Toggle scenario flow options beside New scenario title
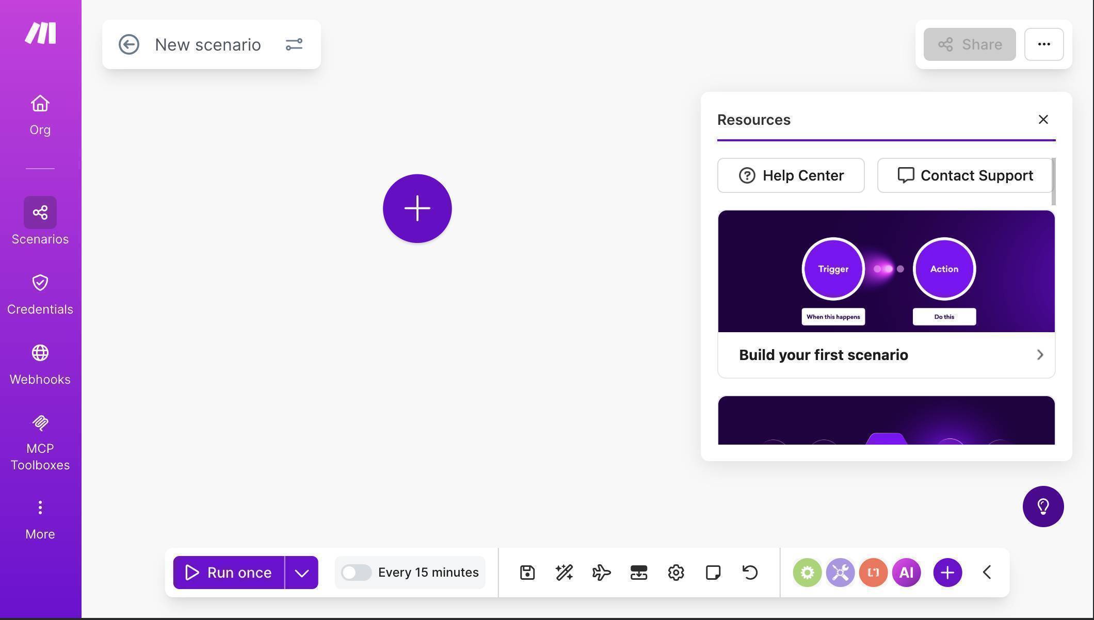This screenshot has height=620, width=1094. point(294,44)
